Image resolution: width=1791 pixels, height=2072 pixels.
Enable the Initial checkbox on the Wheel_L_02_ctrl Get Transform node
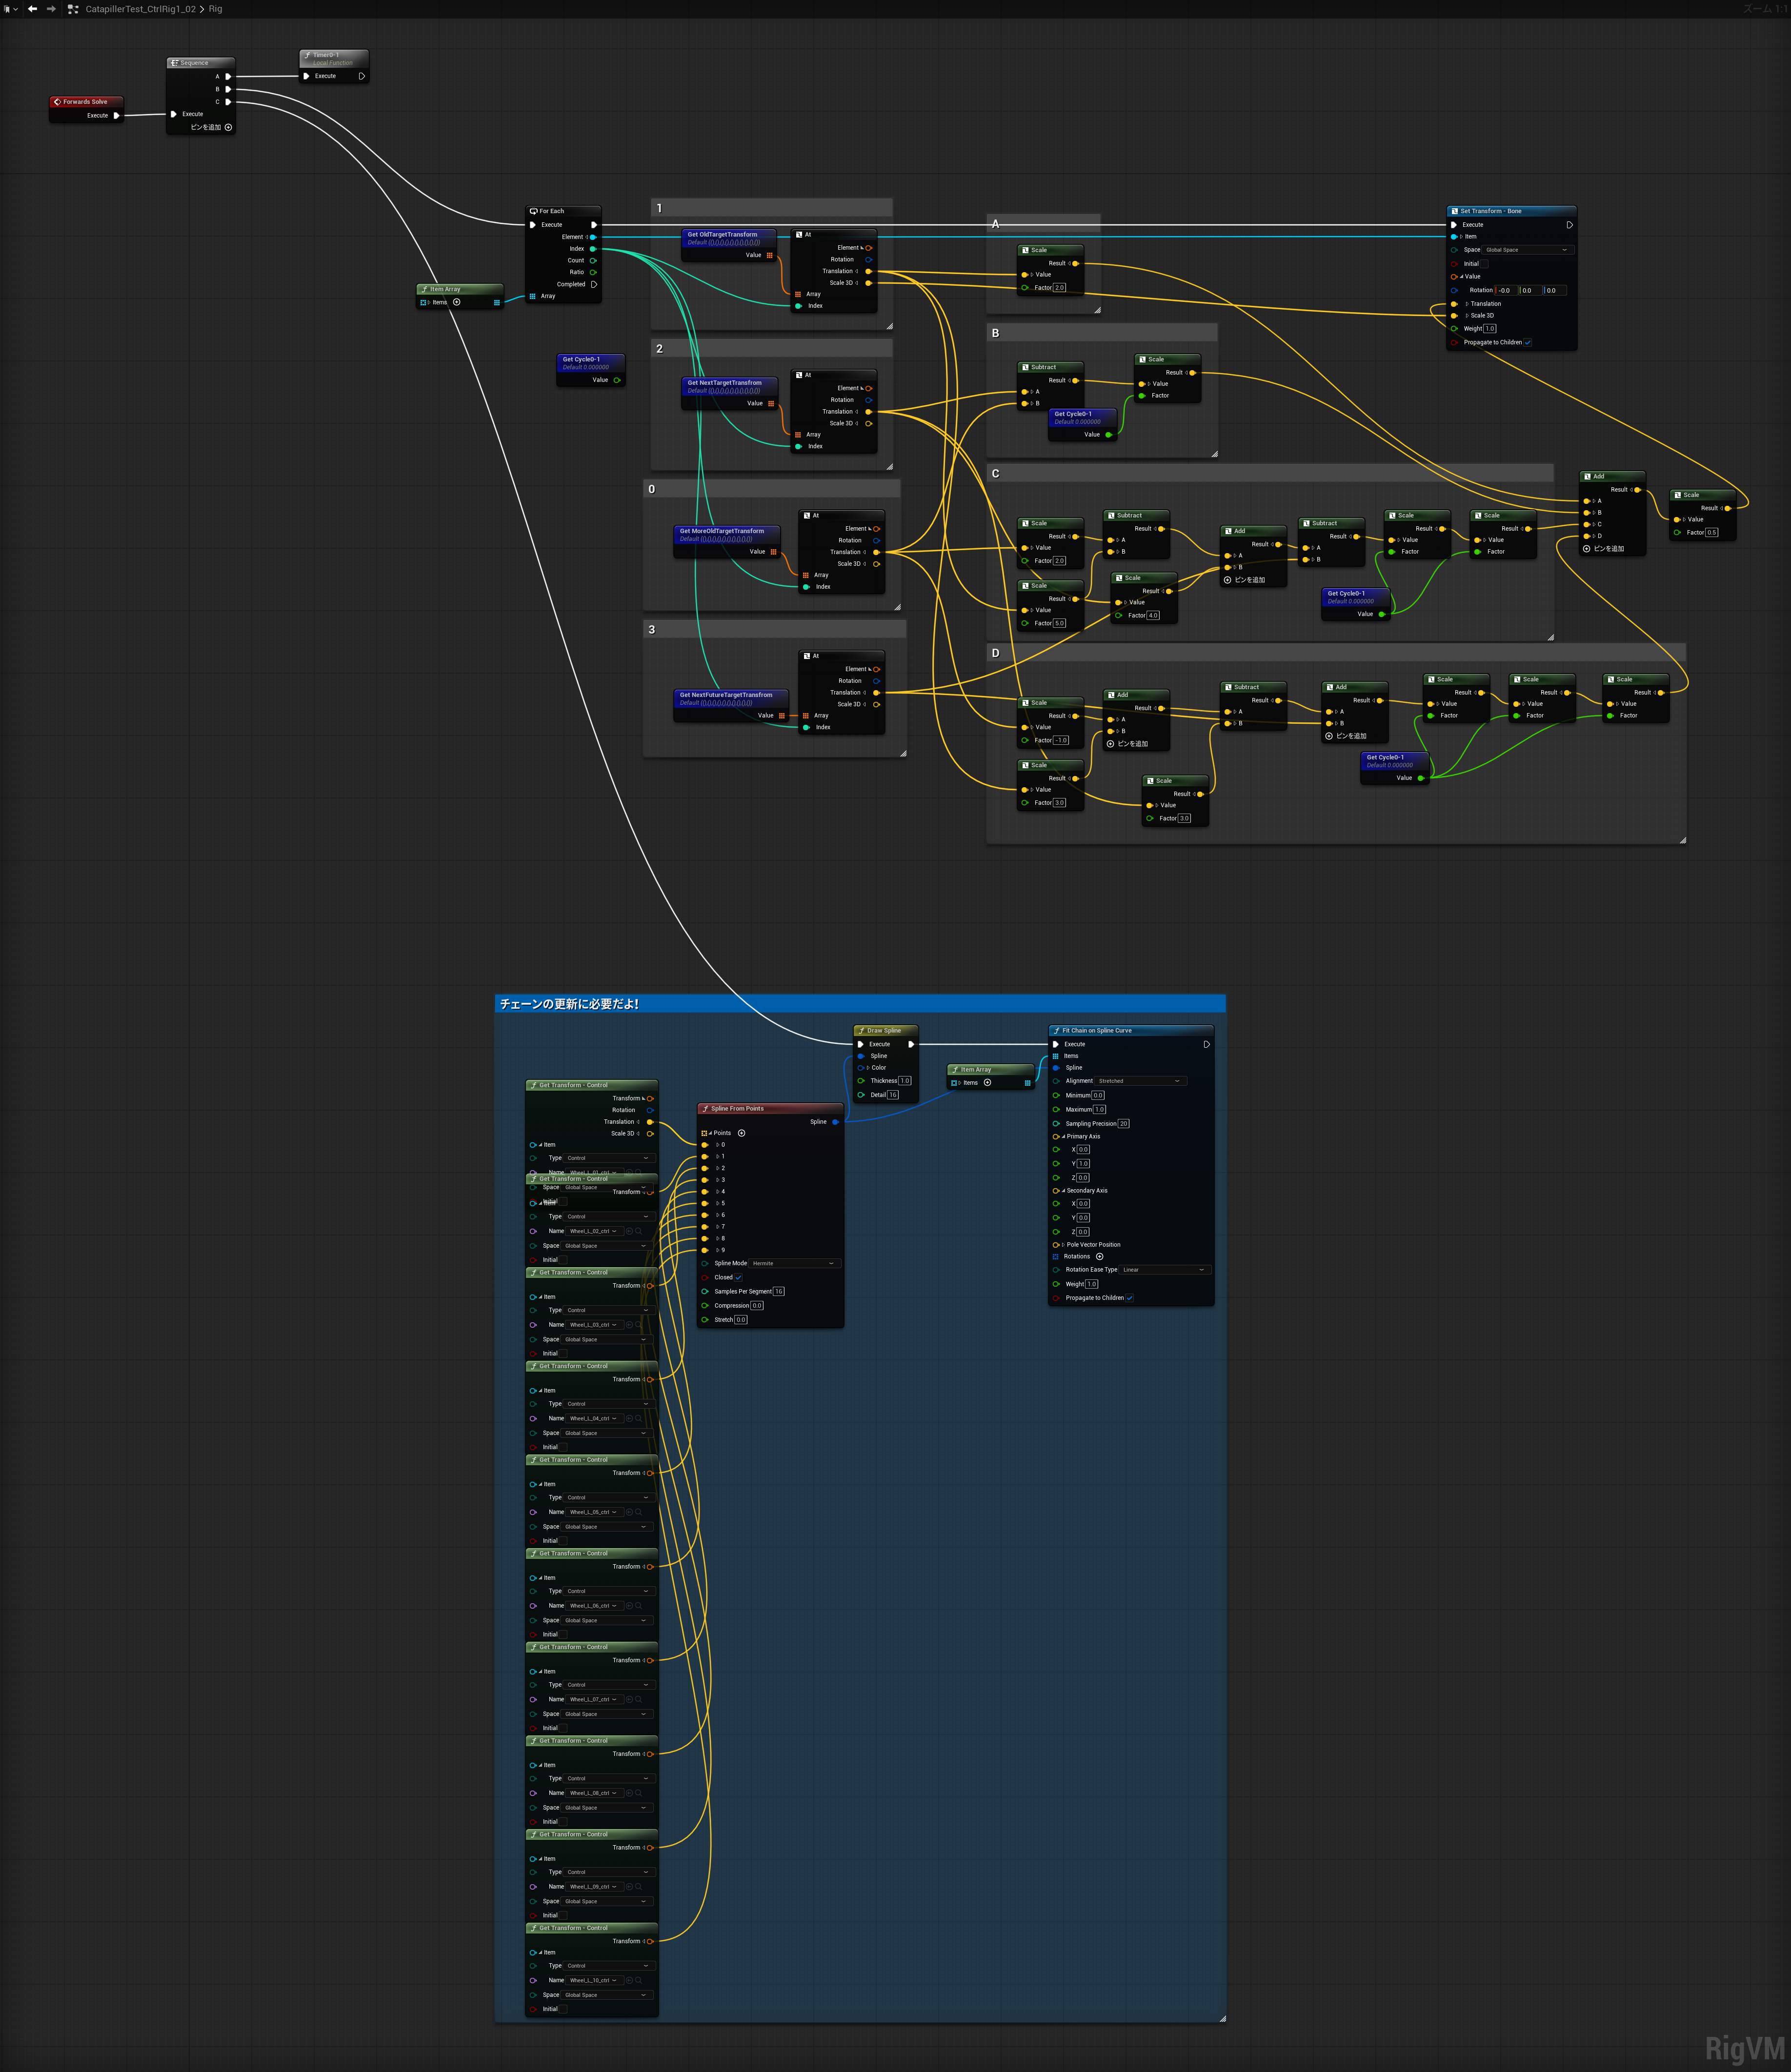point(563,1260)
